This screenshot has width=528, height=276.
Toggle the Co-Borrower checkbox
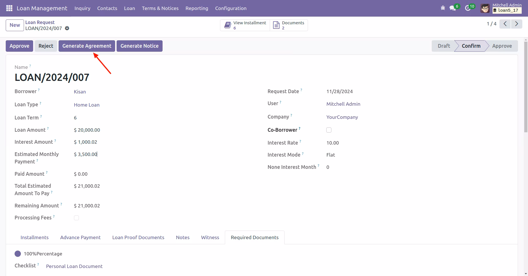329,130
